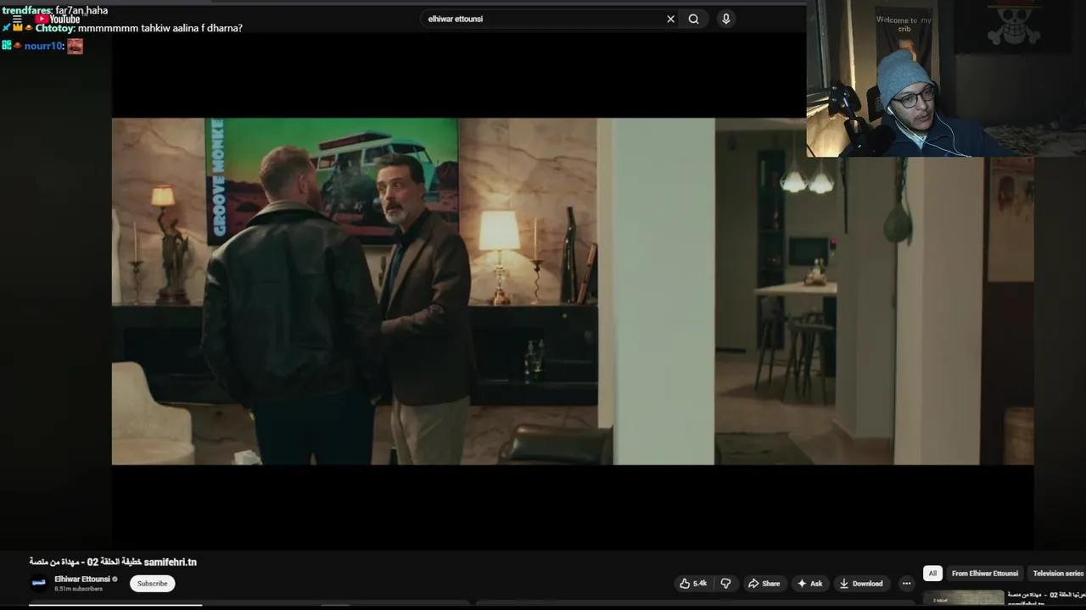This screenshot has height=610, width=1086.
Task: Open the Elhiwar Ettounsi channel name link
Action: click(x=82, y=579)
